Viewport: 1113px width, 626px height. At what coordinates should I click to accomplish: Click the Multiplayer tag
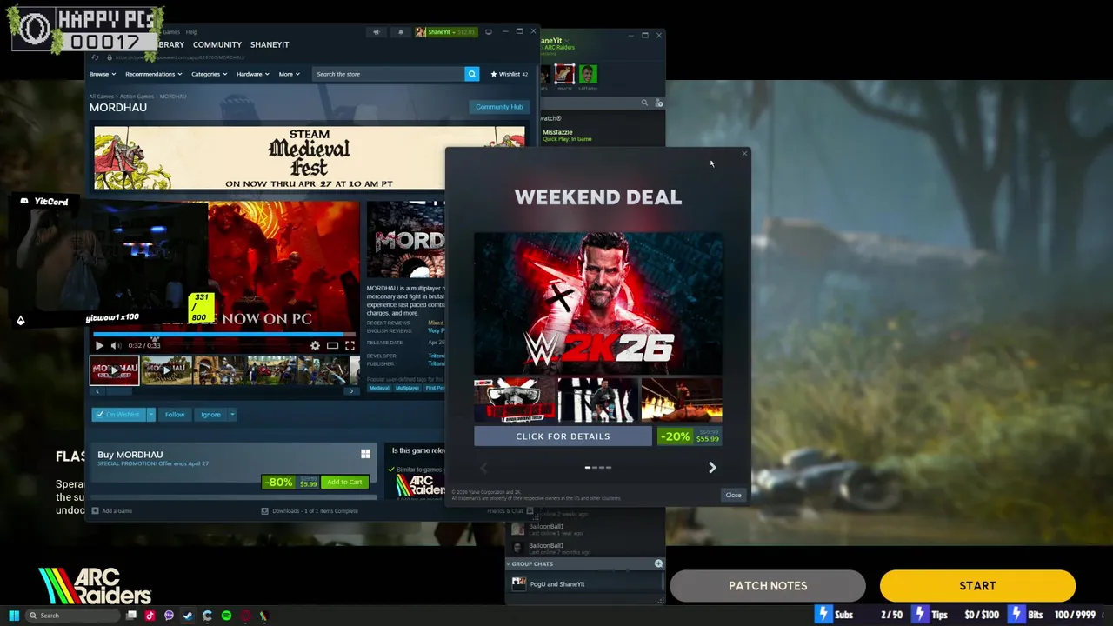click(407, 388)
